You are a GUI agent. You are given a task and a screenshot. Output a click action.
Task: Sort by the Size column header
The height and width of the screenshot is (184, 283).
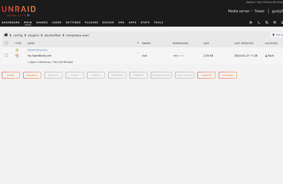[x=206, y=43]
